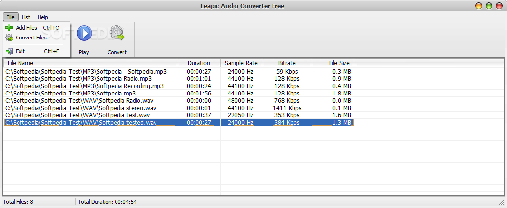Close the window with the red button

pos(500,6)
